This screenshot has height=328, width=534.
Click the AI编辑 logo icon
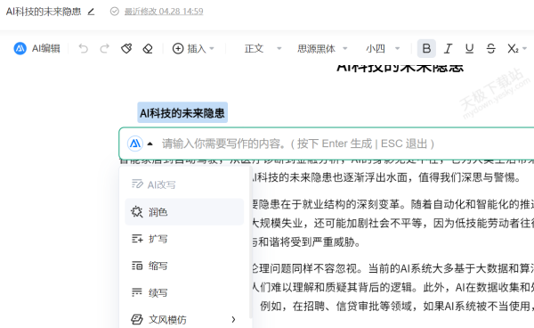[x=20, y=48]
